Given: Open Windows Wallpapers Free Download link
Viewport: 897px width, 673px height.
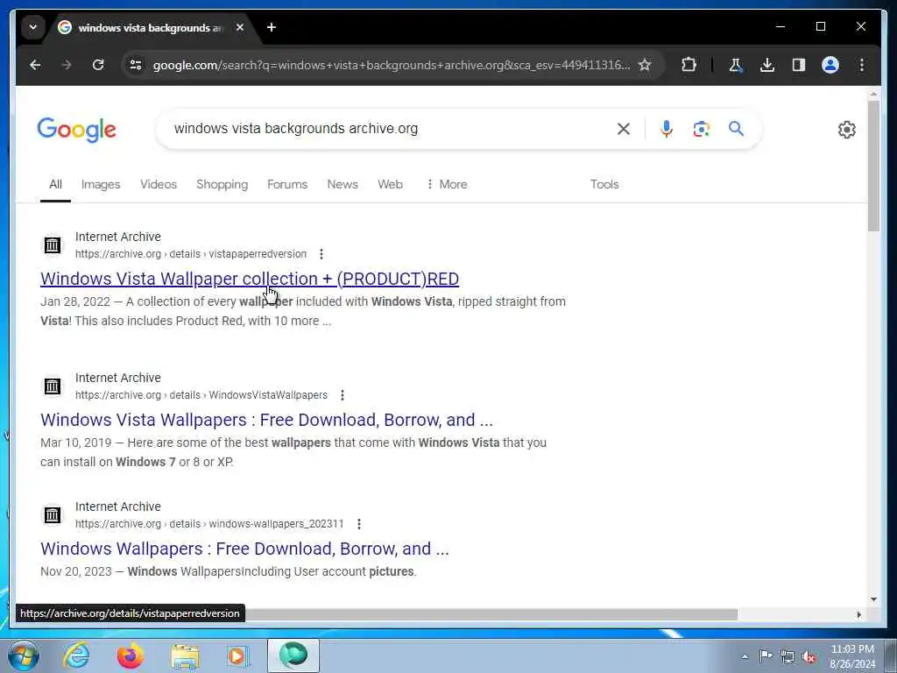Looking at the screenshot, I should [x=245, y=549].
